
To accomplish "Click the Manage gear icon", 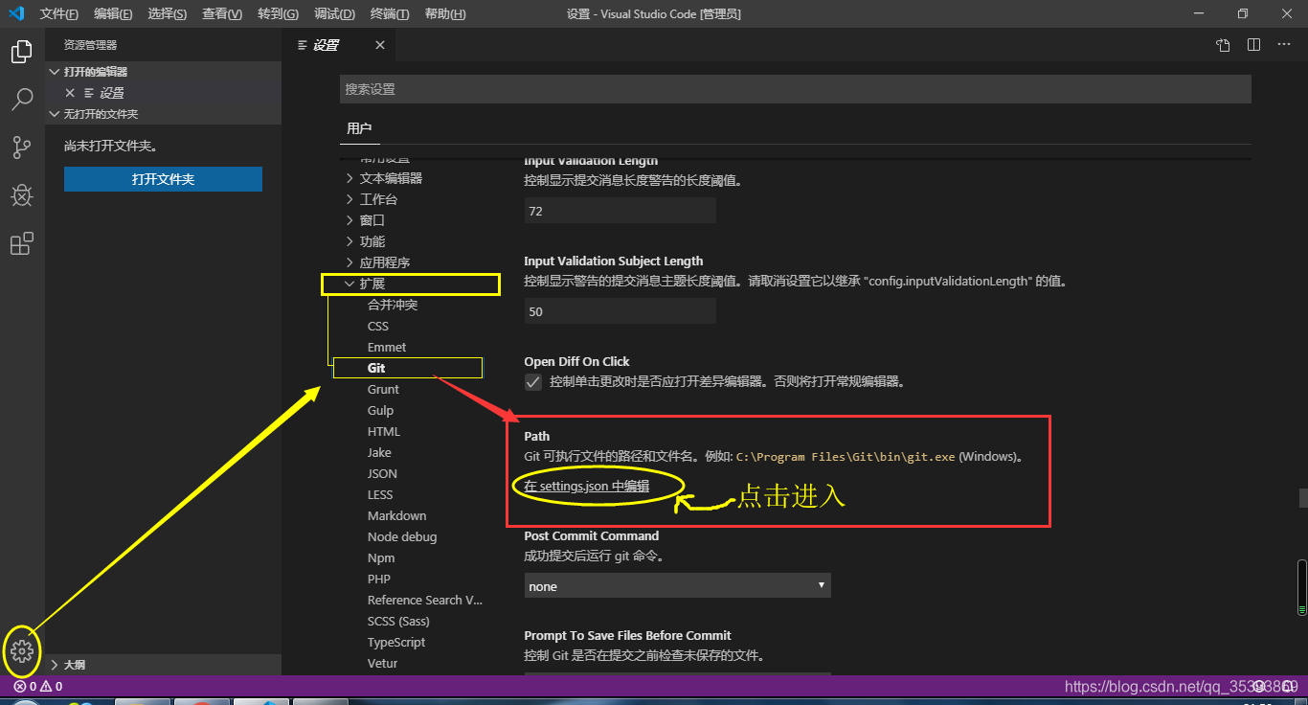I will point(21,651).
